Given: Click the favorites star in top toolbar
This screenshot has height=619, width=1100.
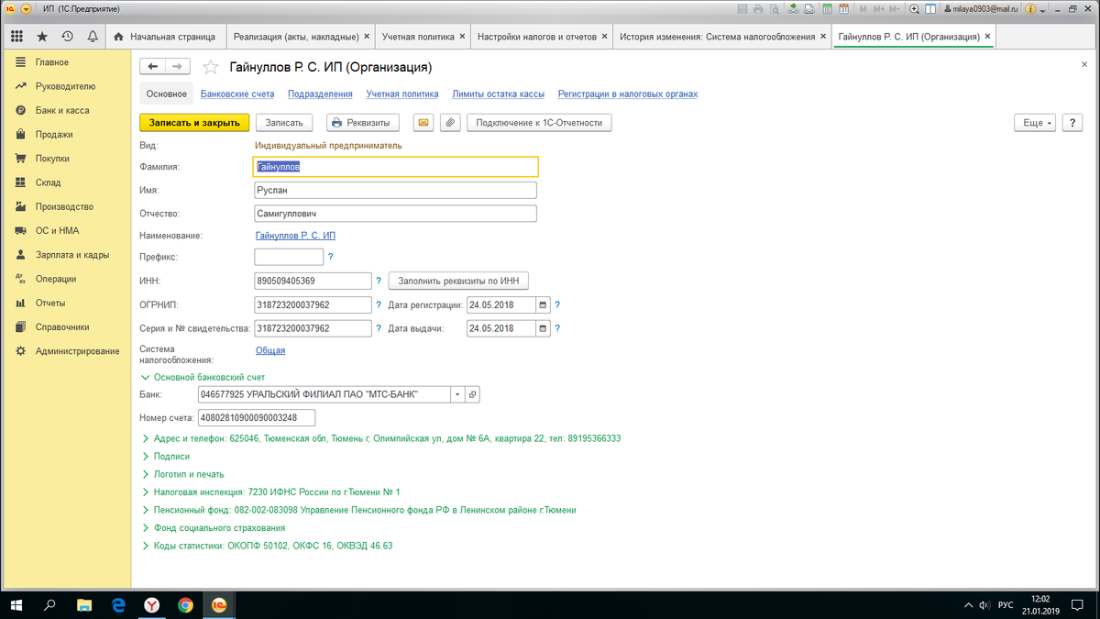Looking at the screenshot, I should (42, 37).
